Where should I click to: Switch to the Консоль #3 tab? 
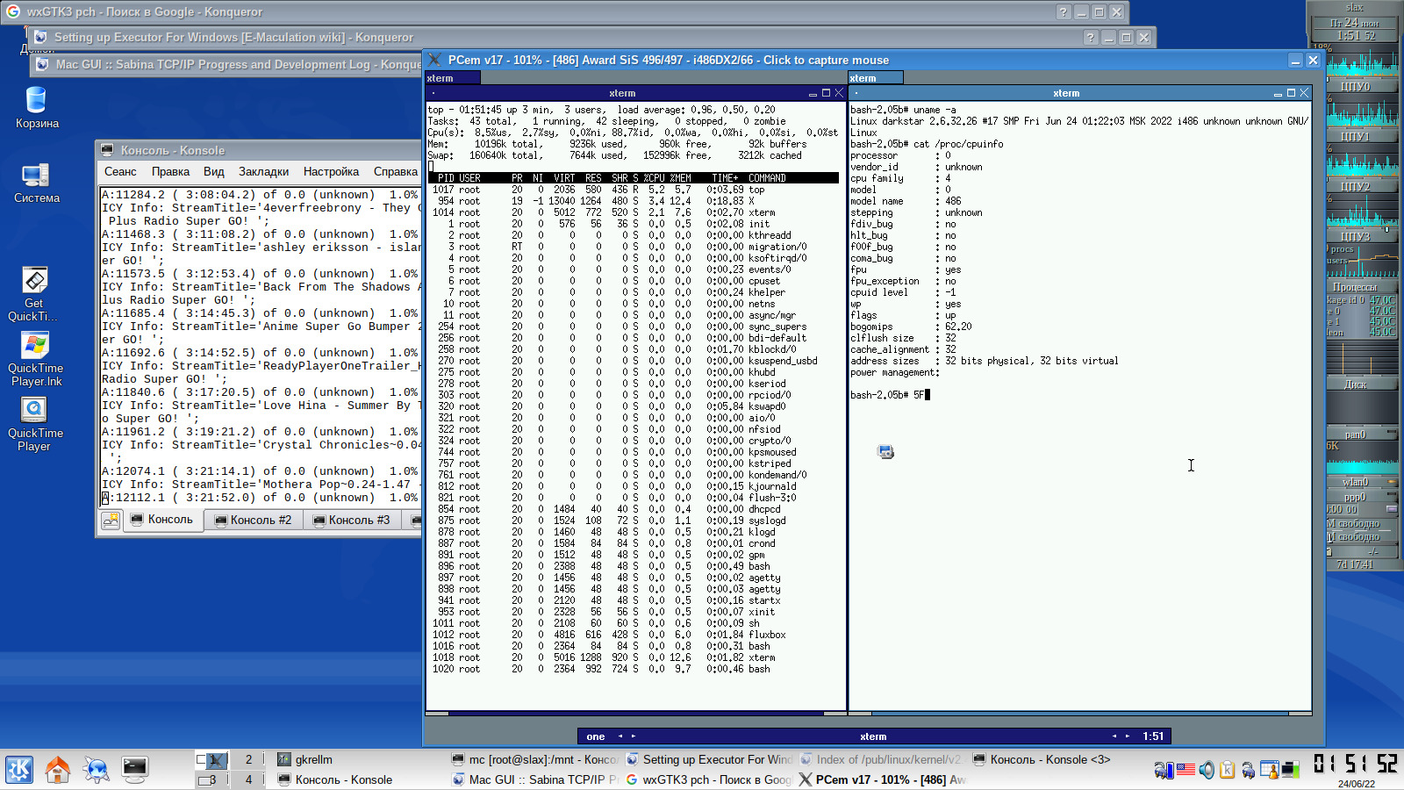351,520
